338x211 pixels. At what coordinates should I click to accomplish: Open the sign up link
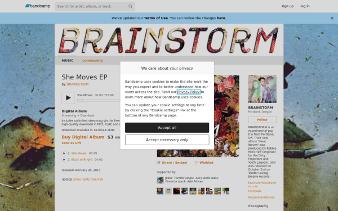[287, 6]
